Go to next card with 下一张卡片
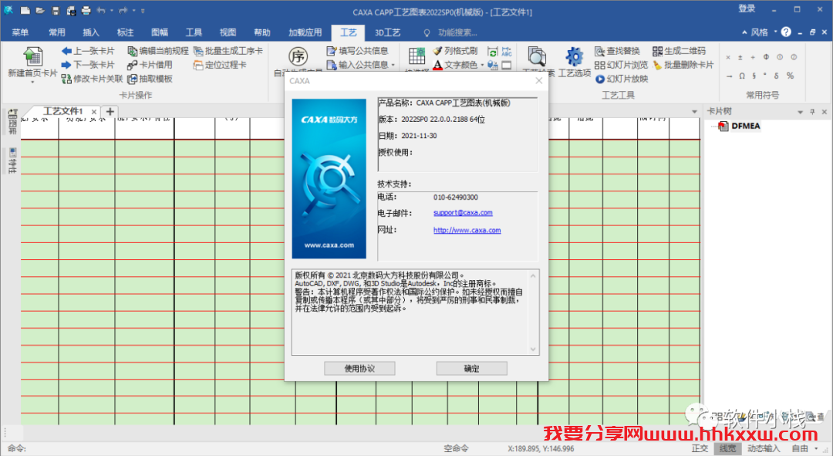833x456 pixels. click(x=88, y=65)
